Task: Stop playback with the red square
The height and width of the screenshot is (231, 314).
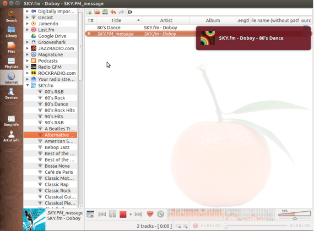Action: tap(123, 215)
